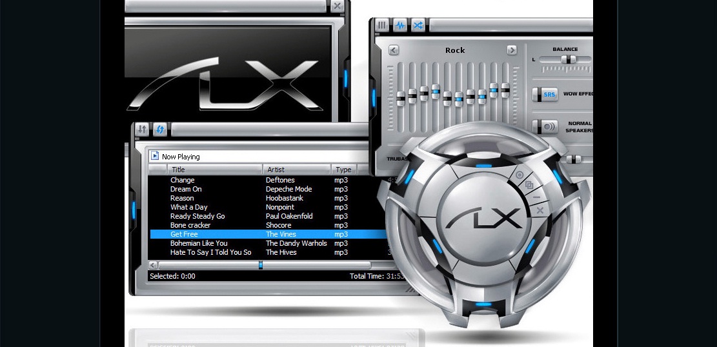Select the Bone cracker playlist row

click(x=270, y=225)
